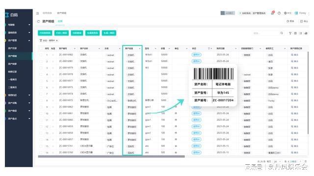The image size is (314, 176).
Task: Open the toolbar funnel filter icon
Action: click(x=290, y=33)
